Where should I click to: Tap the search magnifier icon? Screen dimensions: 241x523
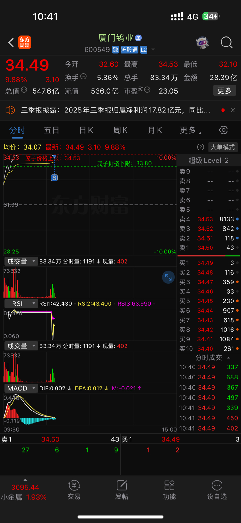pyautogui.click(x=226, y=42)
